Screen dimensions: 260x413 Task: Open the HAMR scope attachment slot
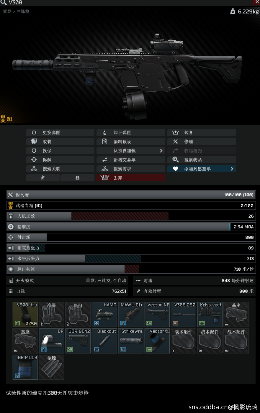point(104,314)
